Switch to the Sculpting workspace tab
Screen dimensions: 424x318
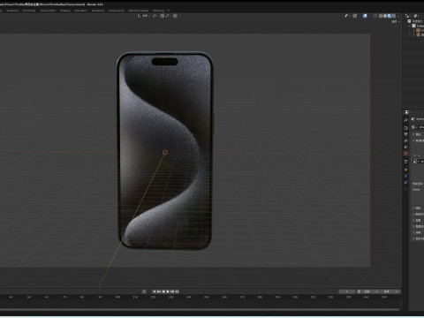pos(12,11)
